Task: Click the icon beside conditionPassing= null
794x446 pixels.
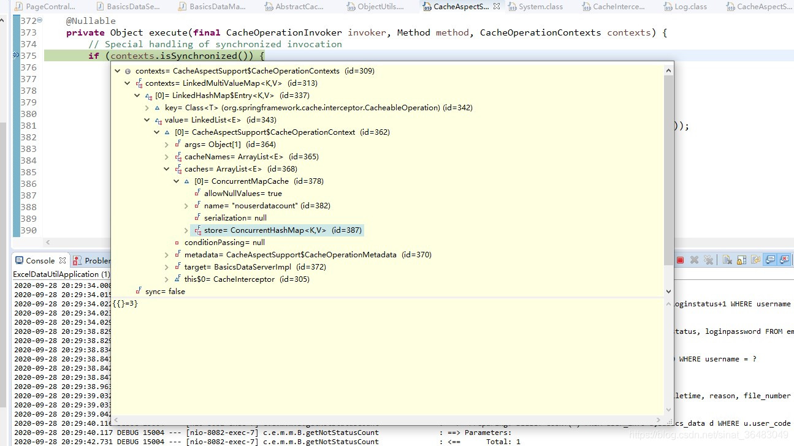Action: (x=178, y=243)
